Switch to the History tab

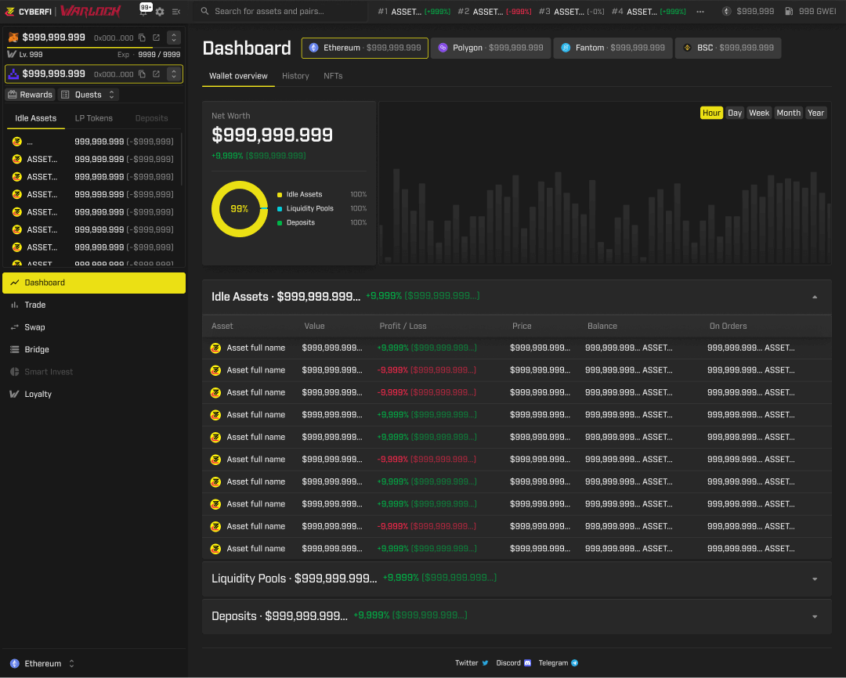(x=295, y=76)
